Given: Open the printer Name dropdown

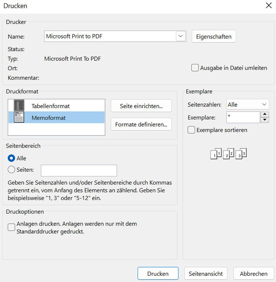Looking at the screenshot, I should 180,36.
